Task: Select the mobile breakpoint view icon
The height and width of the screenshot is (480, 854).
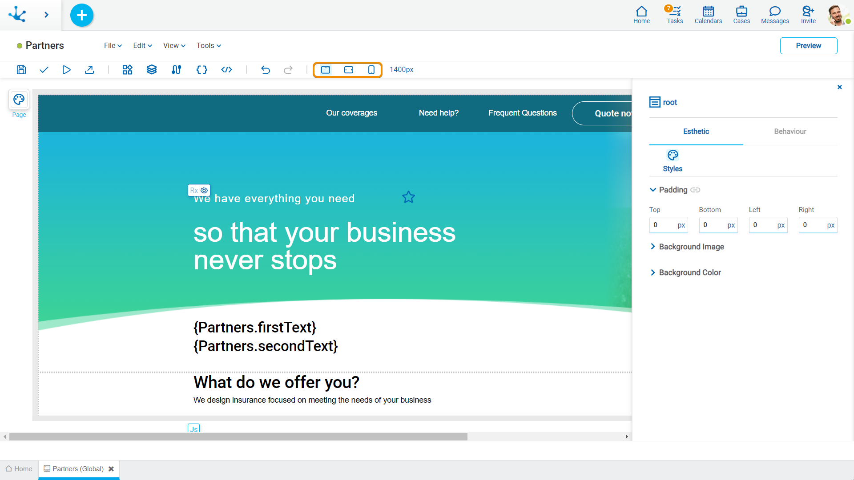Action: tap(371, 70)
